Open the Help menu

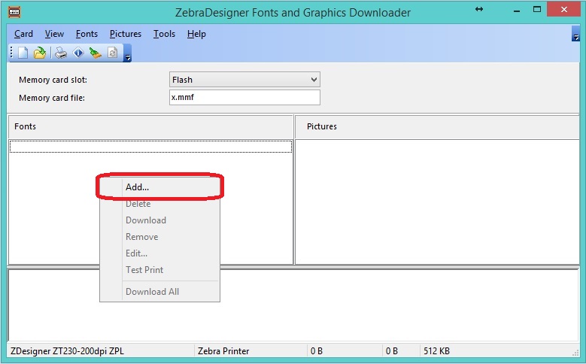(x=196, y=34)
